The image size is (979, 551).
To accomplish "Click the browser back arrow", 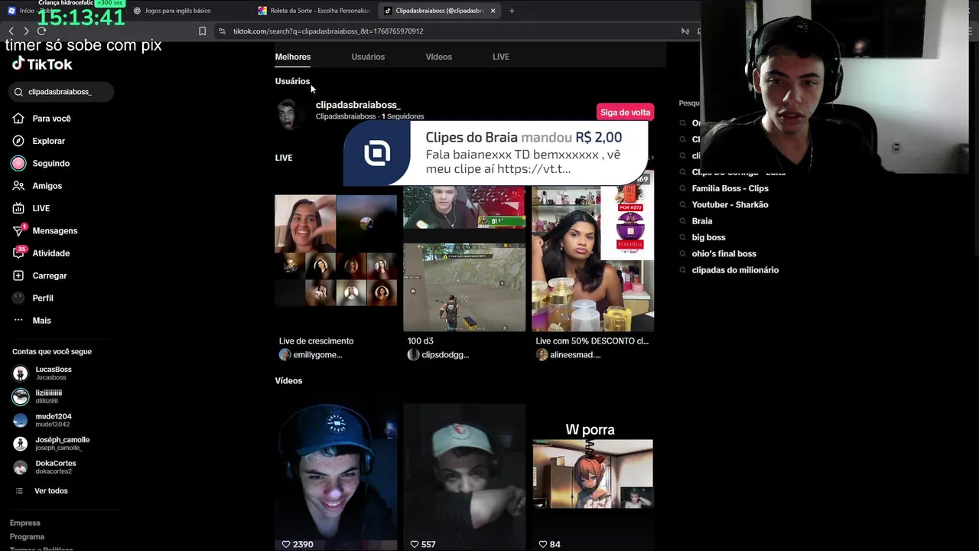I will (x=11, y=31).
